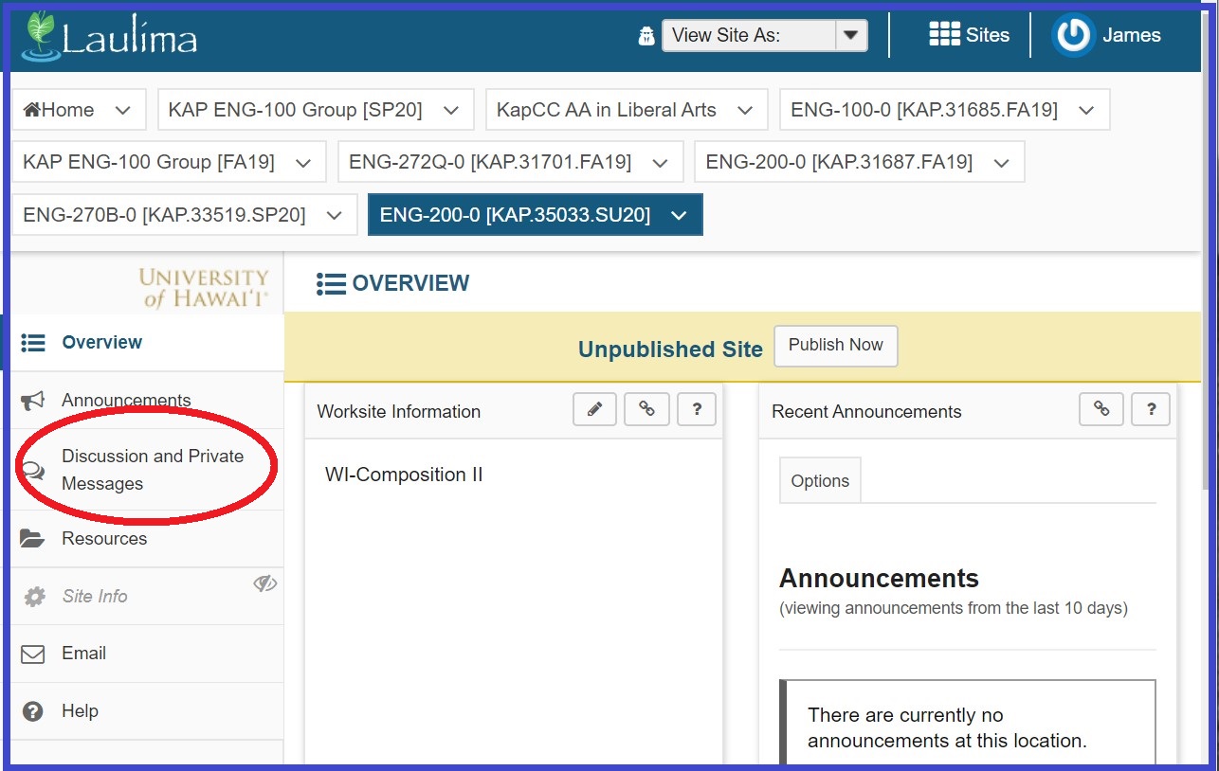This screenshot has height=771, width=1219.
Task: Open the Options tab in Recent Announcements
Action: (x=819, y=481)
